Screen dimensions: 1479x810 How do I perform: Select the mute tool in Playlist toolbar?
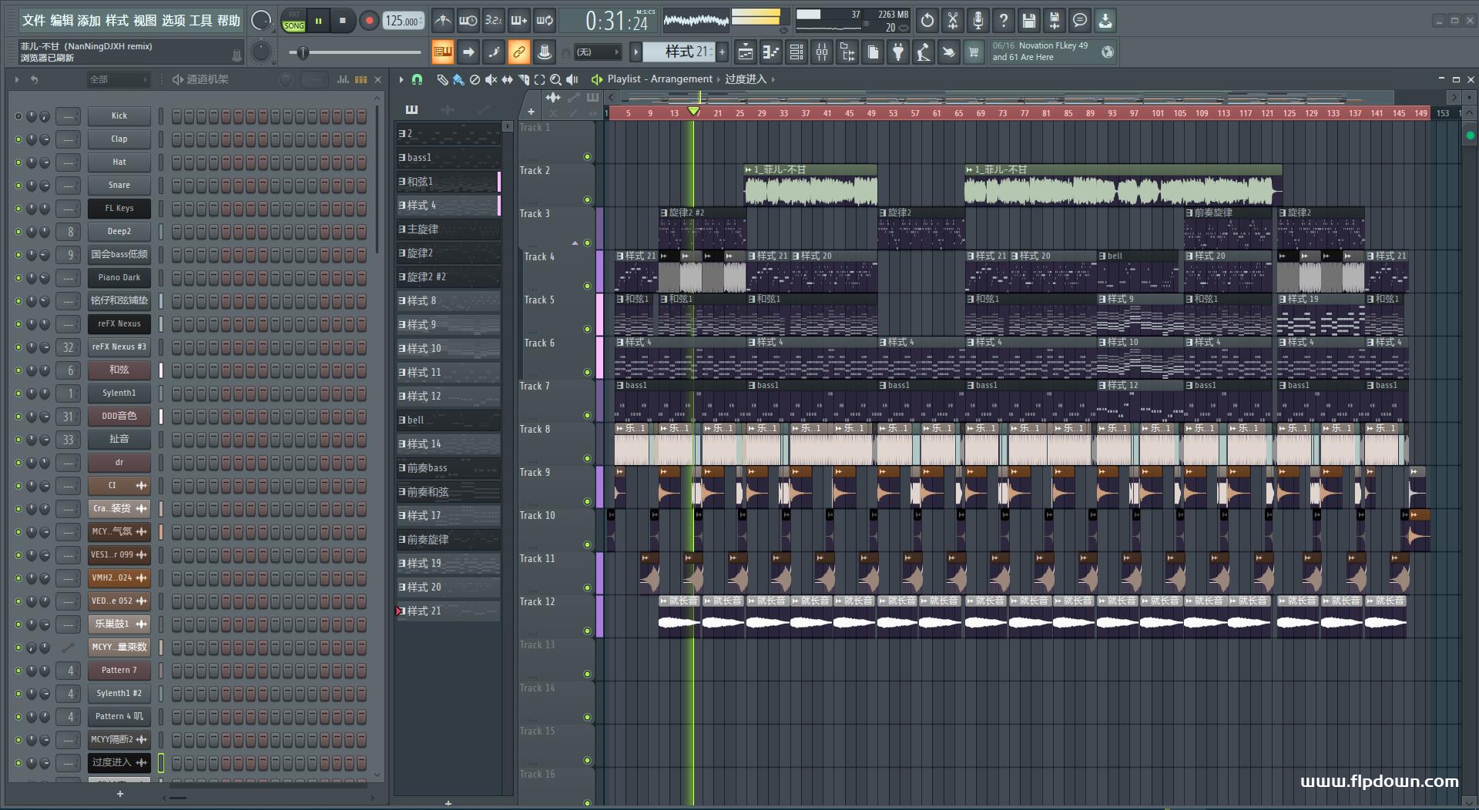(x=491, y=79)
